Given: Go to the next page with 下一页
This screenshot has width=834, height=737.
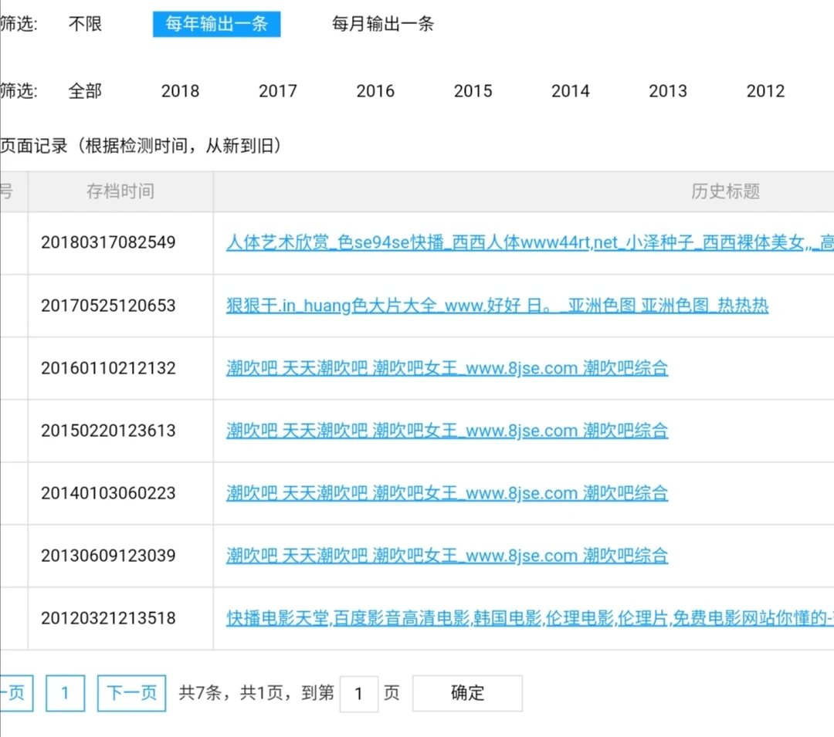Looking at the screenshot, I should pos(131,693).
